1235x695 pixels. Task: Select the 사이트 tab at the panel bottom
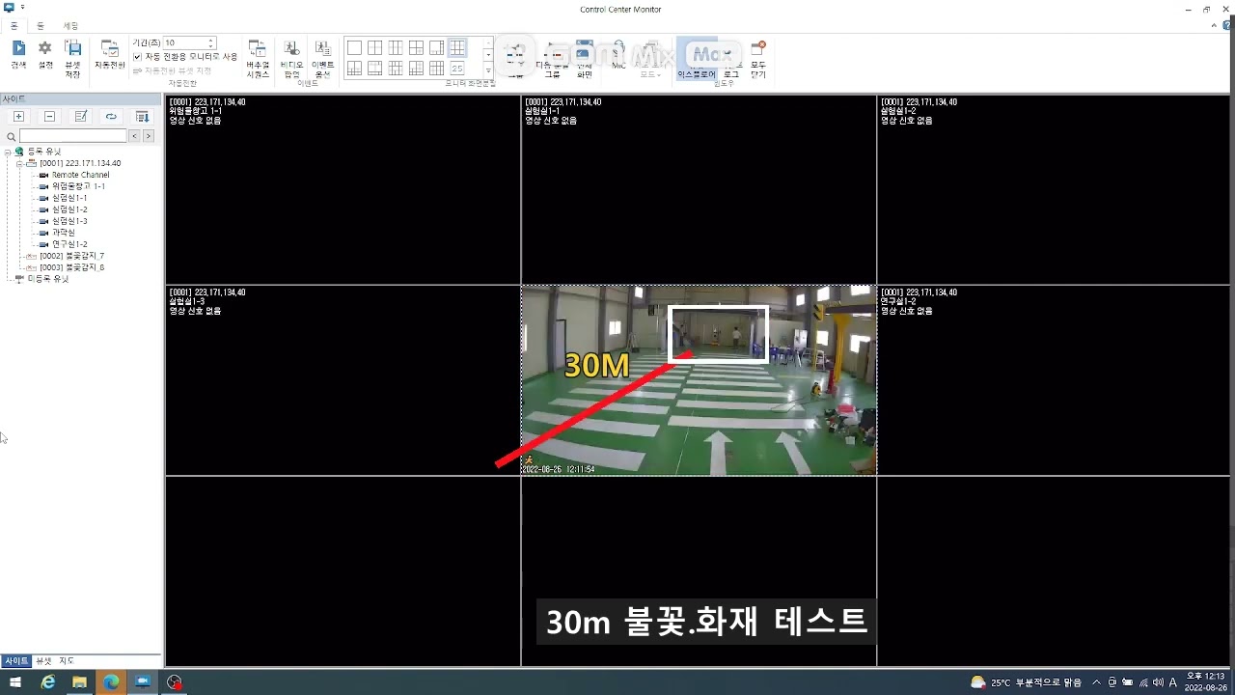click(16, 661)
